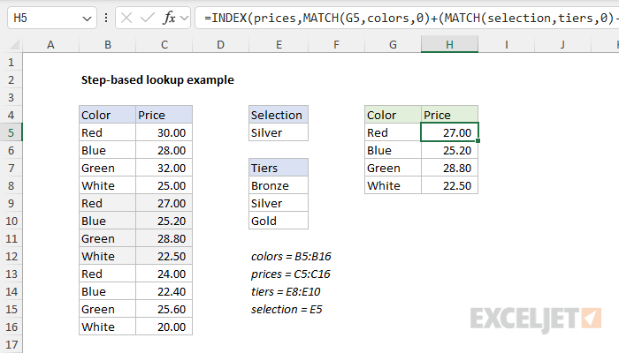619x353 pixels.
Task: Click result 25.20 in column H
Action: pyautogui.click(x=449, y=151)
